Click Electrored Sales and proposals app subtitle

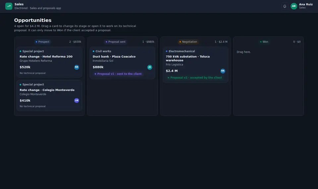tap(38, 8)
